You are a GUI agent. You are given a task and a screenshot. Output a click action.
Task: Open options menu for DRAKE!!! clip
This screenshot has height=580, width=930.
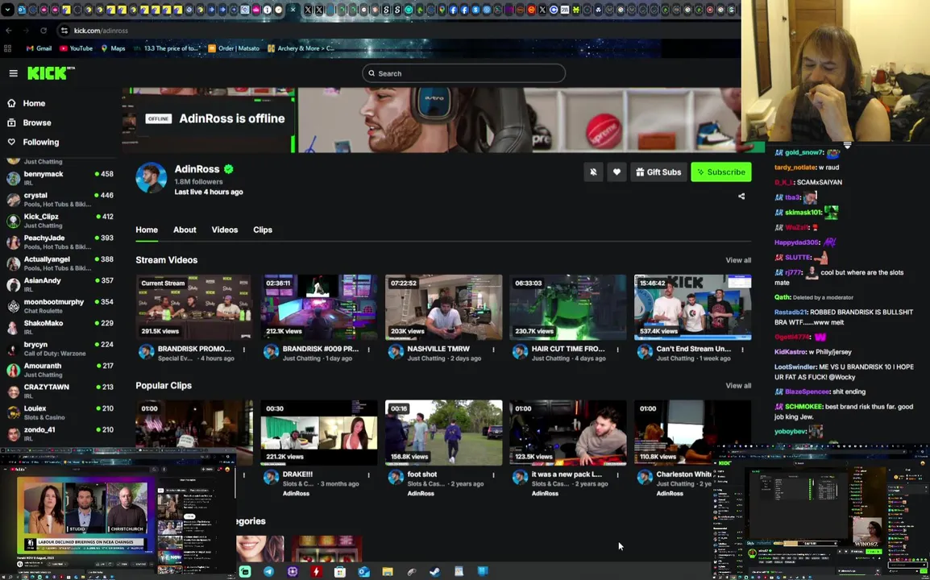coord(368,475)
